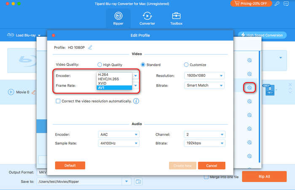Image resolution: width=295 pixels, height=190 pixels.
Task: Collapse the video Encoder dropdown arrow
Action: [136, 76]
